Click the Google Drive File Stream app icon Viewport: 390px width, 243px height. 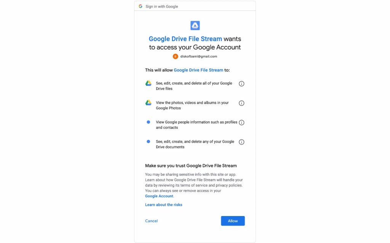[195, 25]
